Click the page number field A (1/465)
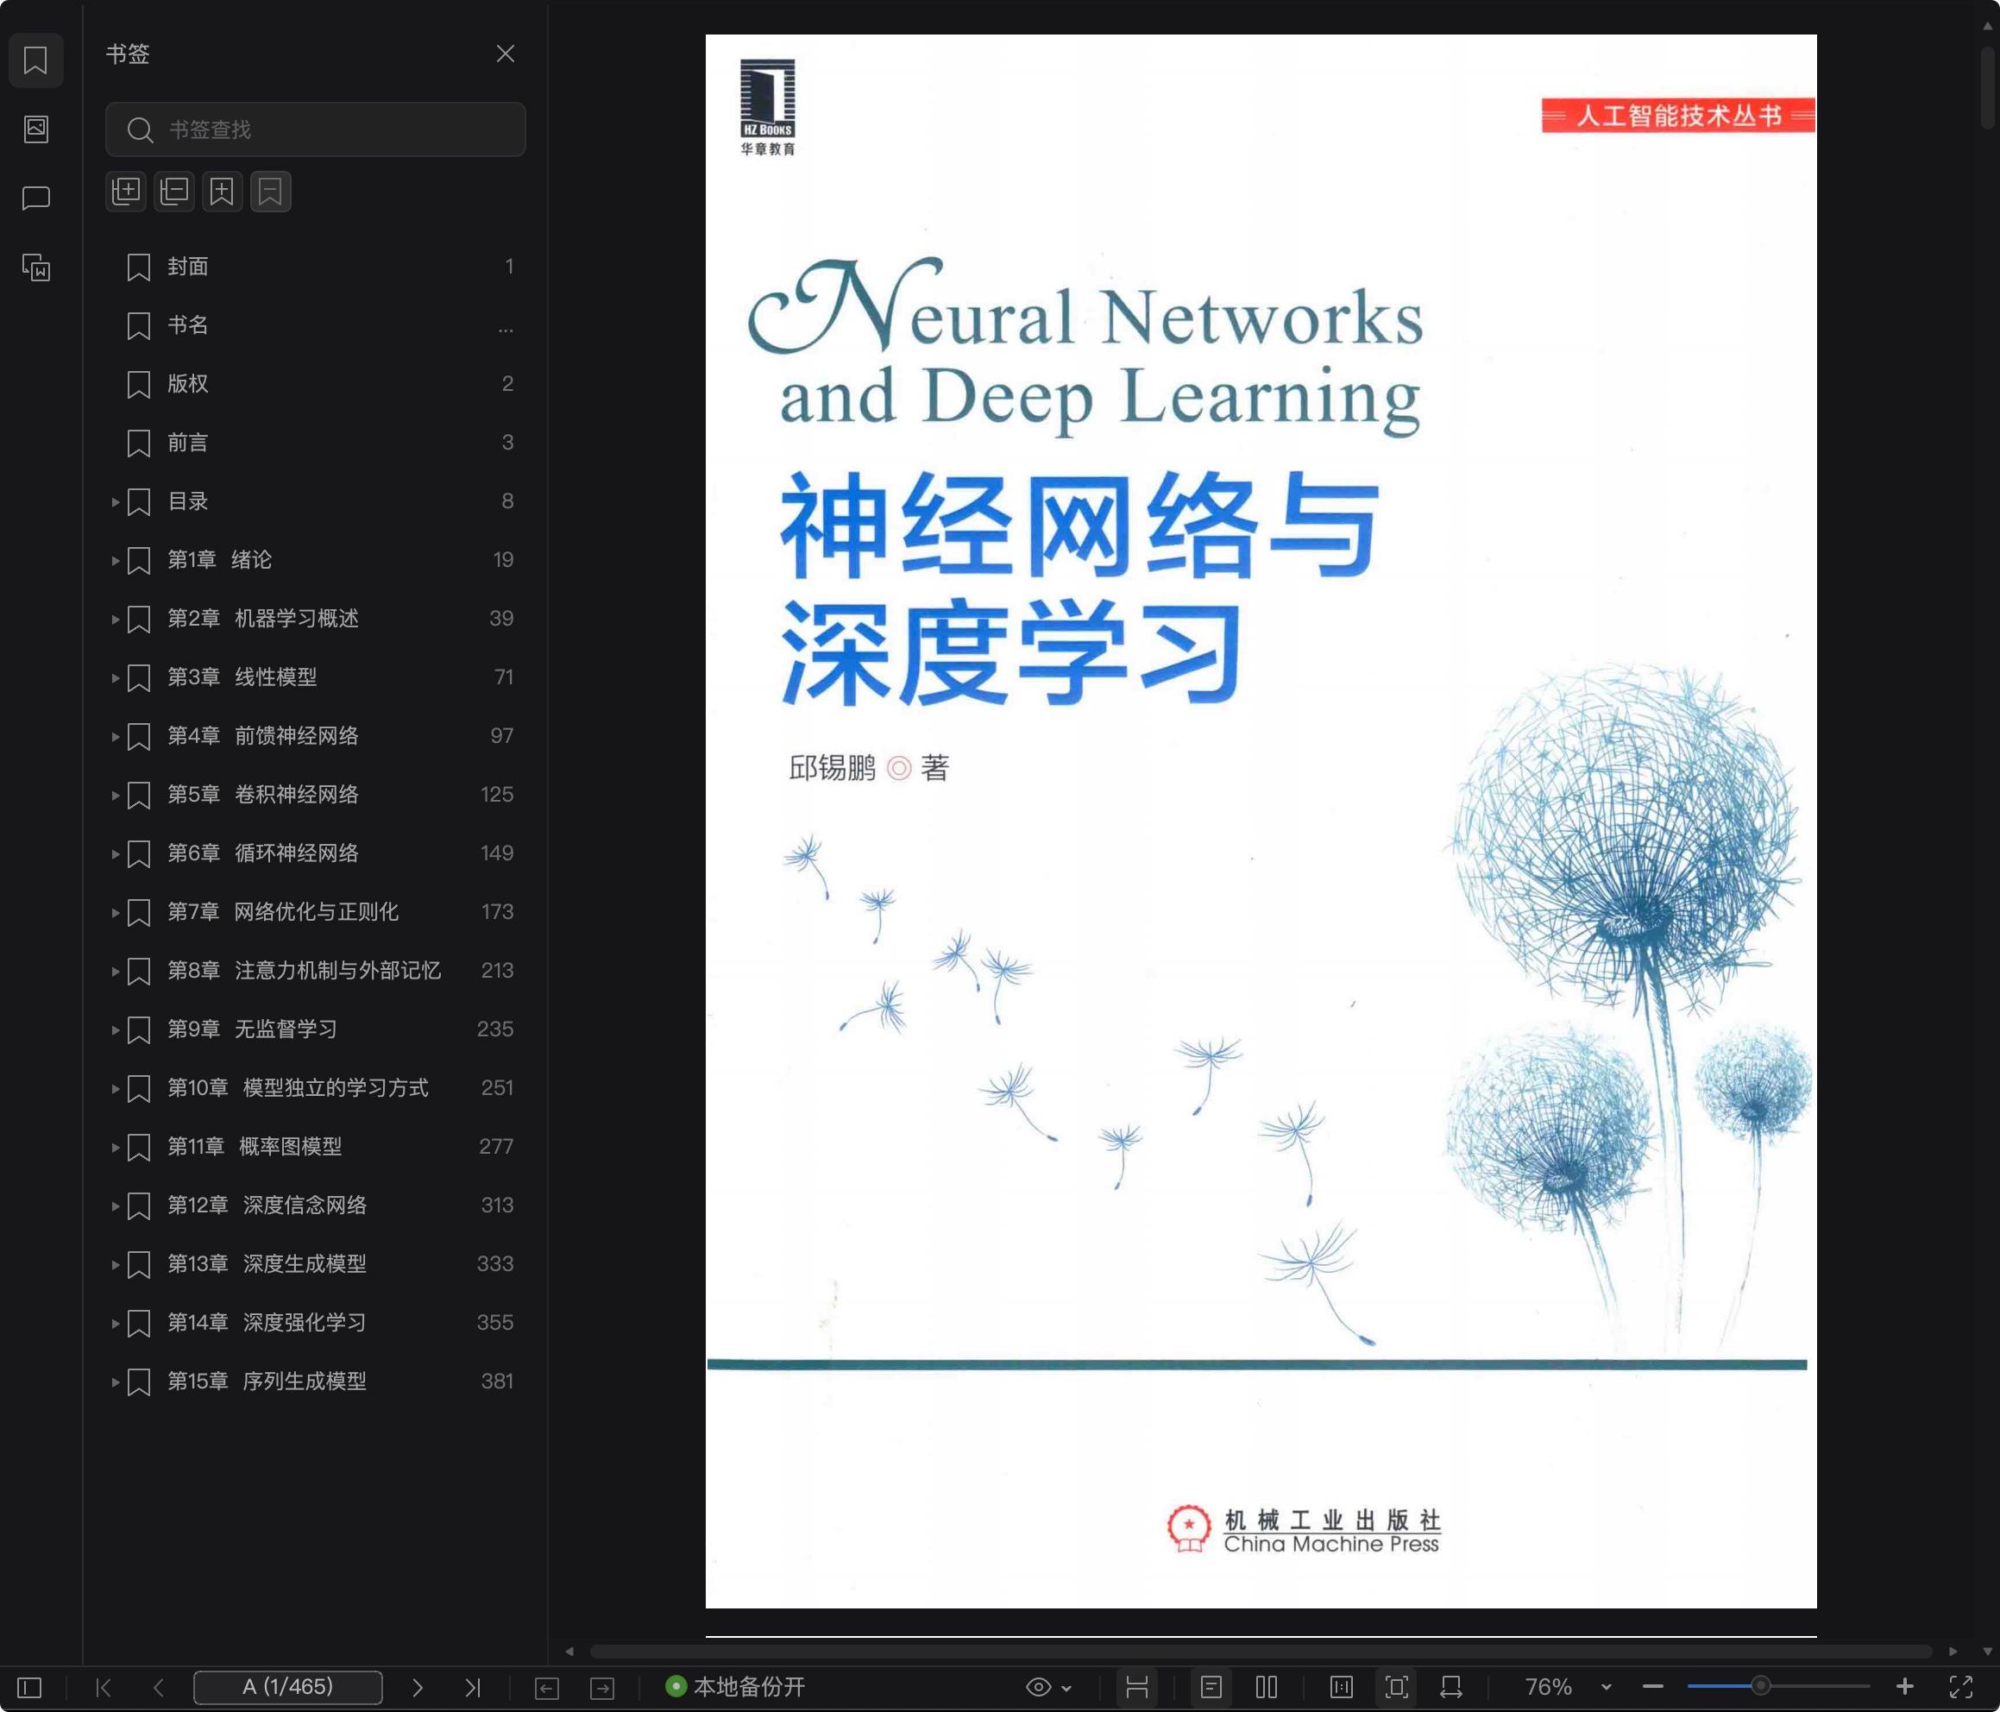Screen dimensions: 2000x1712 coord(287,1687)
